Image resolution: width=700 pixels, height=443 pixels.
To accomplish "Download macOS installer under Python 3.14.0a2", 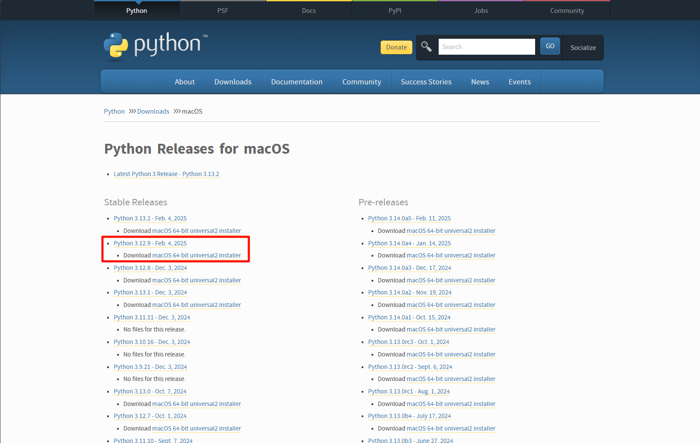I will pyautogui.click(x=451, y=305).
